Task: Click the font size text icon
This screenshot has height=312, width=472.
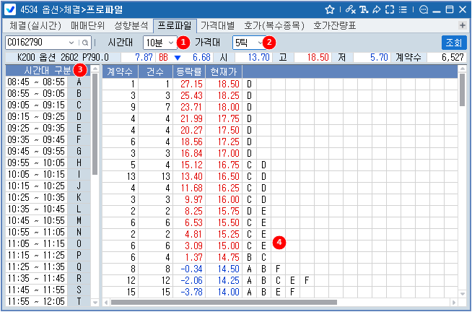Action: click(363, 9)
